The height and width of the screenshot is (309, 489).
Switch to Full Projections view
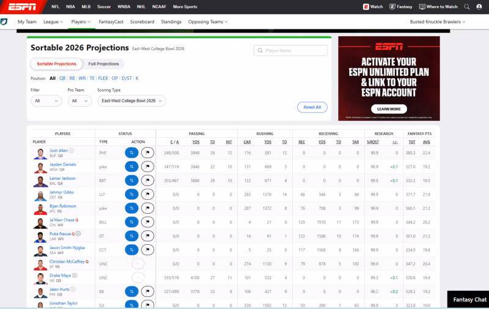pos(103,64)
